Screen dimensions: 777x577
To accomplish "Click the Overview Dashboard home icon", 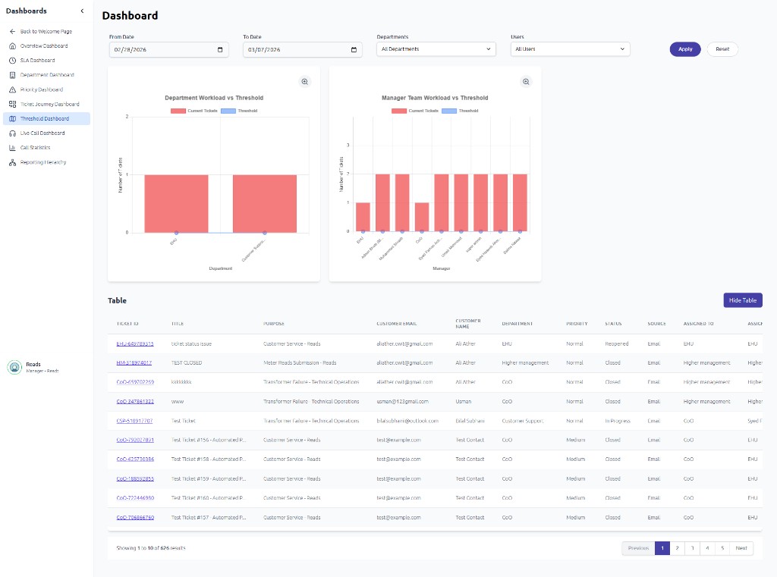I will point(12,46).
